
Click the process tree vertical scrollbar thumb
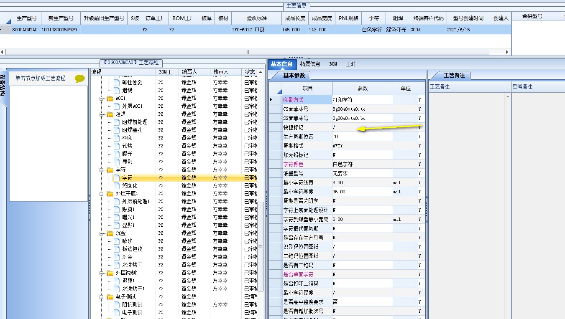coord(261,246)
